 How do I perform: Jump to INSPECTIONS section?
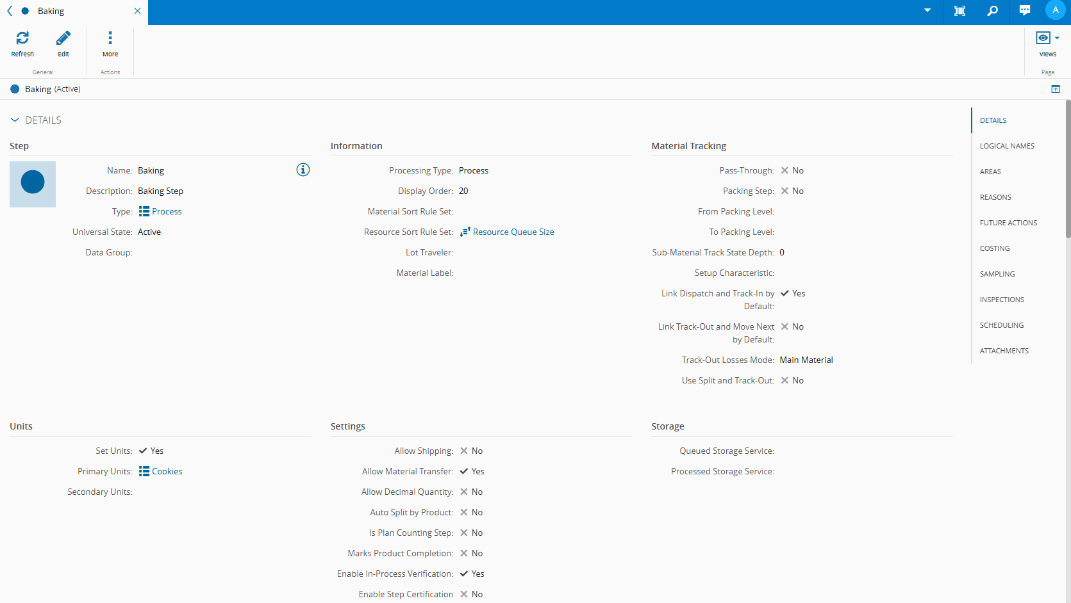pos(1002,300)
